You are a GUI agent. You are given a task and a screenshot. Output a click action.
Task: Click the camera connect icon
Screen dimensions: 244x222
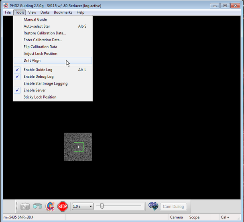(25, 206)
